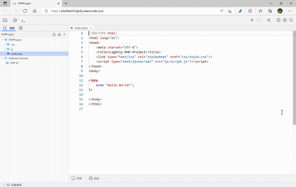Select the PHPProject browser tab
Image resolution: width=296 pixels, height=187 pixels.
36,3
